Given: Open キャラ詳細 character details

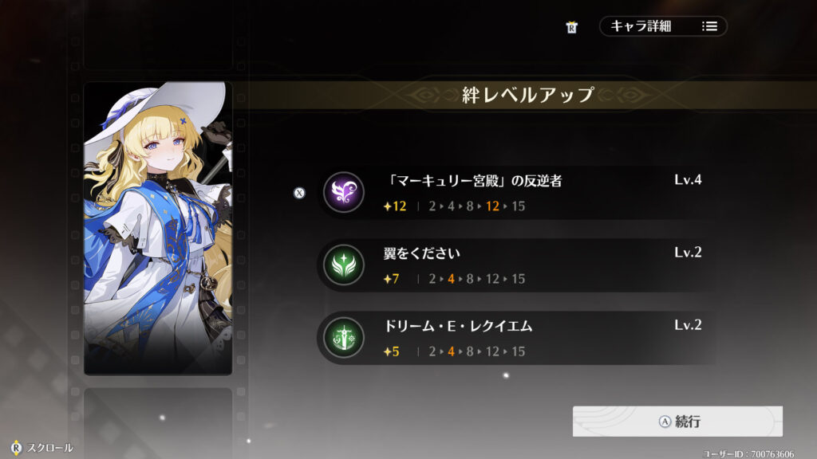Looking at the screenshot, I should 663,26.
